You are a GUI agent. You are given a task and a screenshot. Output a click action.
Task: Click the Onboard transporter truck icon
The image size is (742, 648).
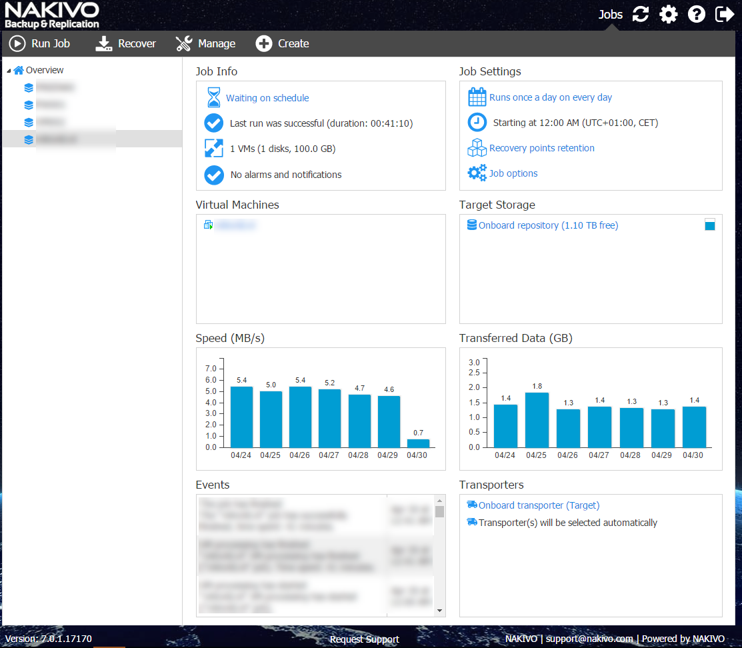pos(472,505)
